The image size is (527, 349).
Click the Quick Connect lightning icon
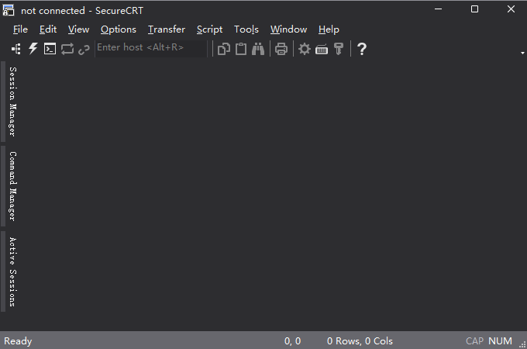click(x=33, y=49)
